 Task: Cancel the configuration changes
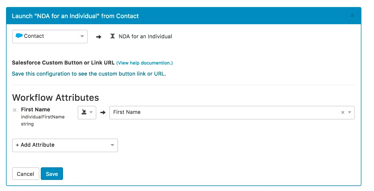(25, 174)
